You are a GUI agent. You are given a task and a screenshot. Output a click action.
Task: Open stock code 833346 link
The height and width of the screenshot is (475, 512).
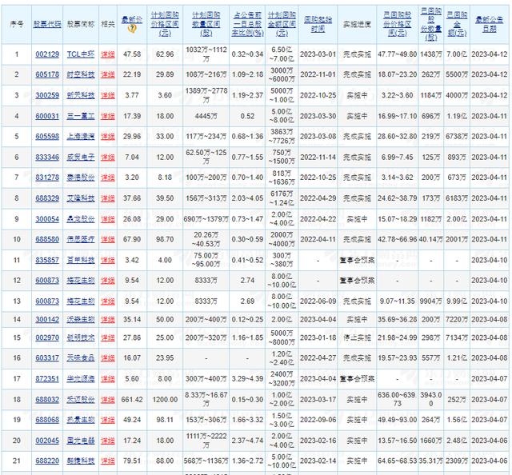(x=47, y=157)
